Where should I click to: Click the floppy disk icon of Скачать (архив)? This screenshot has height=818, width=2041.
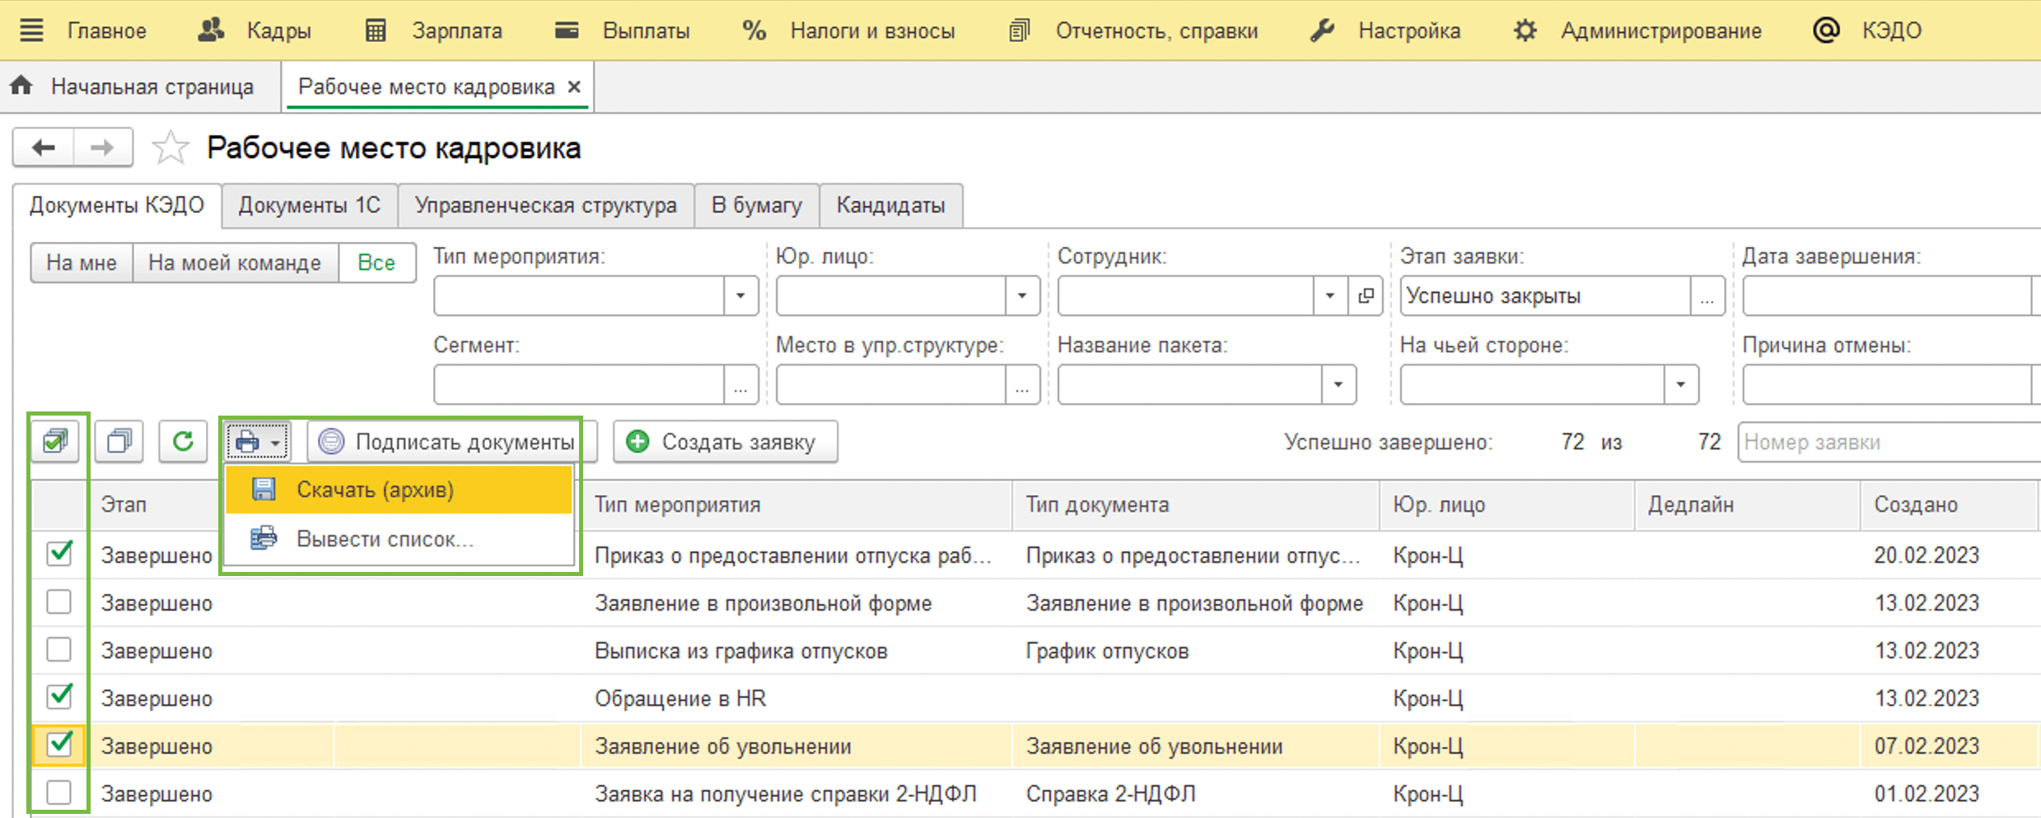[264, 490]
